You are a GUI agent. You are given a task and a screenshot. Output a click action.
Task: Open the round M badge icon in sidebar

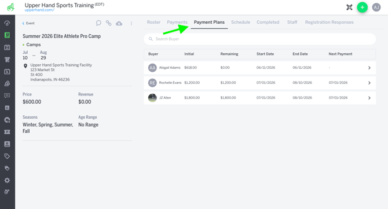point(7,120)
